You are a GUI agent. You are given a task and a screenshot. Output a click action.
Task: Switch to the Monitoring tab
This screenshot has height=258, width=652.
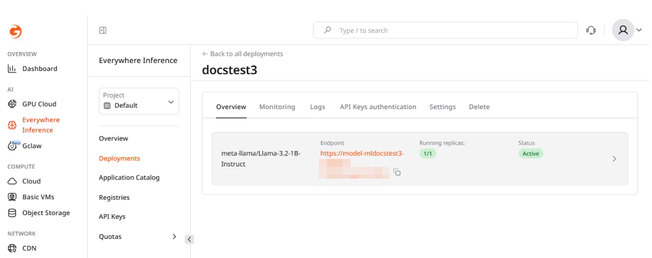(277, 106)
